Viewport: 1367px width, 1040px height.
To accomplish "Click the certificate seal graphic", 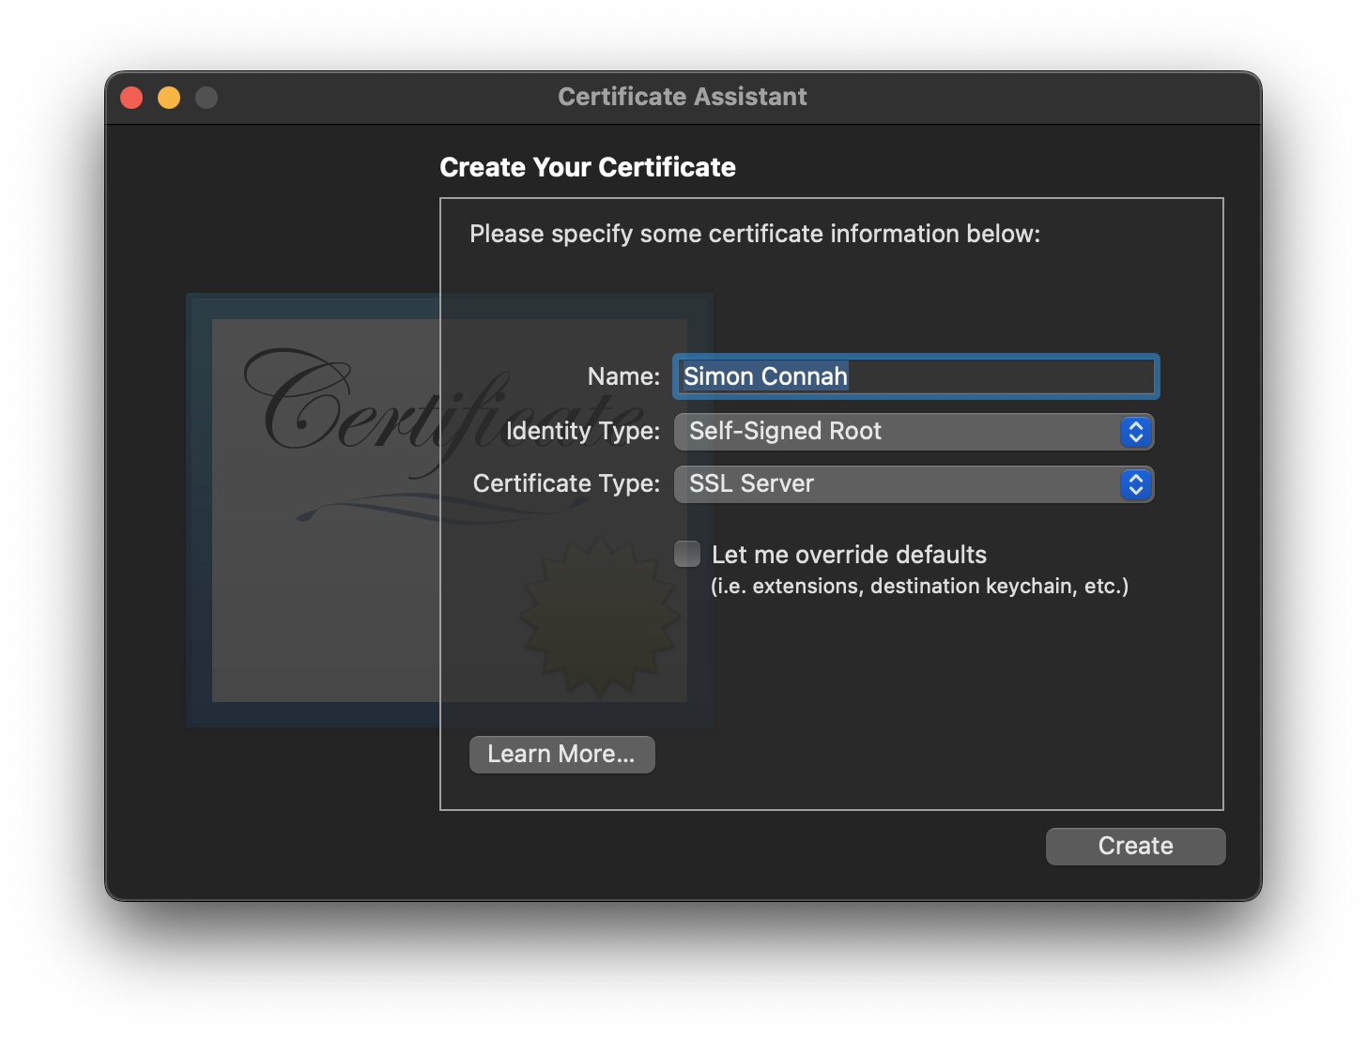I will click(598, 615).
